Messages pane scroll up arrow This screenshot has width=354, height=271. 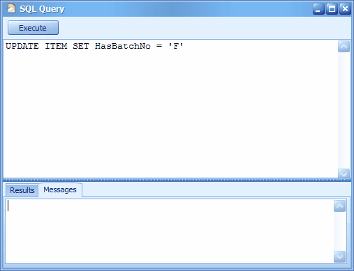[x=339, y=206]
